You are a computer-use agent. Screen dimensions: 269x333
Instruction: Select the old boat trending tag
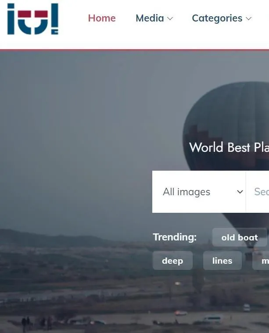[x=240, y=237]
